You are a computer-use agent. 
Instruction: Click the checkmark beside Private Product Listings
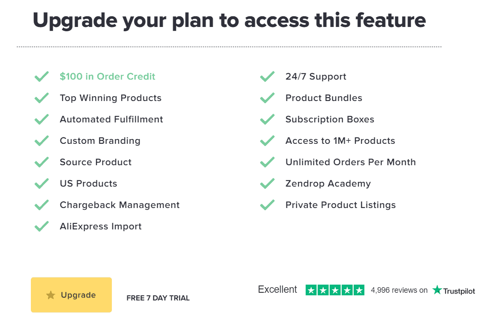(x=267, y=205)
